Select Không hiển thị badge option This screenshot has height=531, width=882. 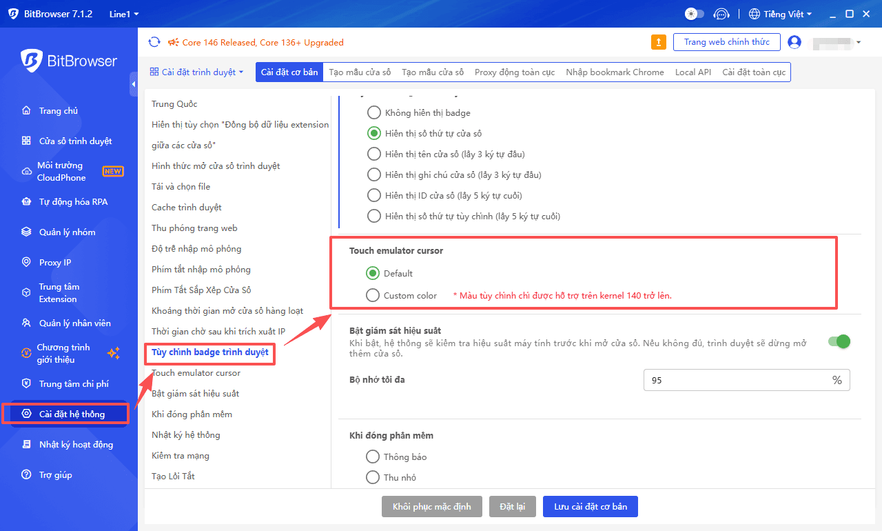(x=373, y=112)
